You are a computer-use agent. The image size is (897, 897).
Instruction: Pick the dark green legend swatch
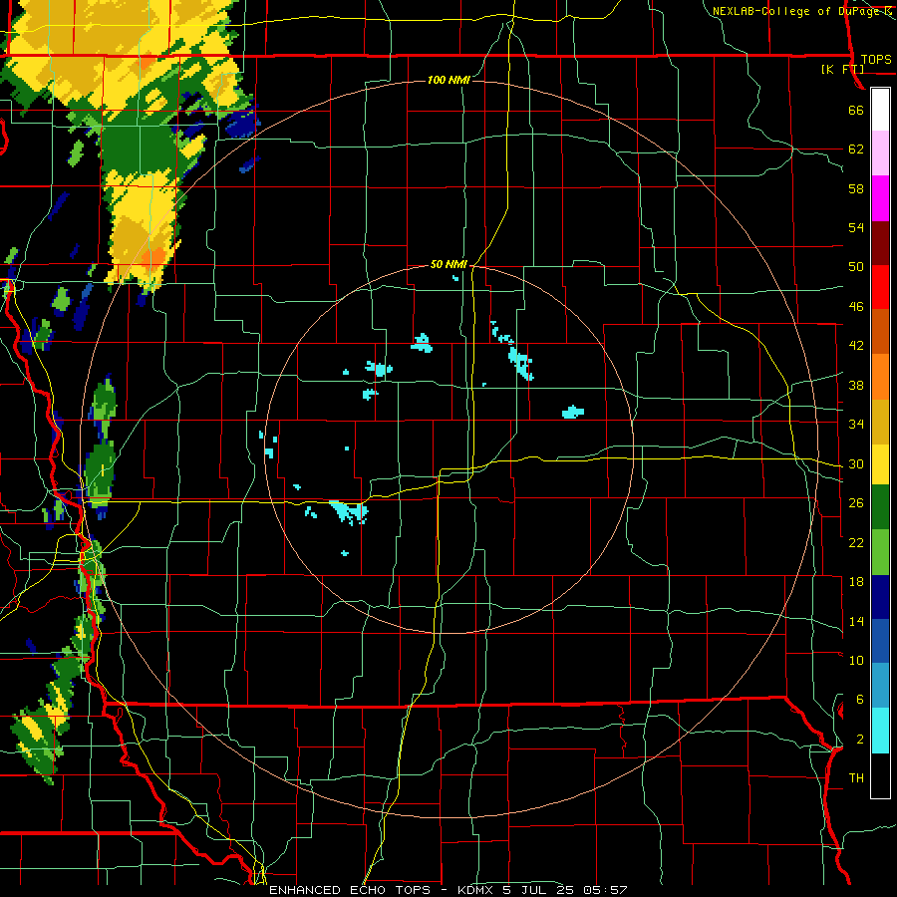click(x=880, y=507)
